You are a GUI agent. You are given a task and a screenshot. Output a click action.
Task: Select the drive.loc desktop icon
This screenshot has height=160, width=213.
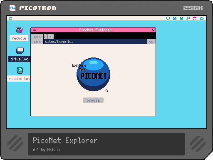coord(20,50)
